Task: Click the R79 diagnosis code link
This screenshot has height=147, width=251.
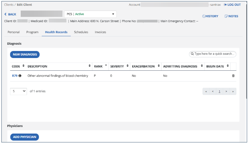Action: (x=15, y=76)
